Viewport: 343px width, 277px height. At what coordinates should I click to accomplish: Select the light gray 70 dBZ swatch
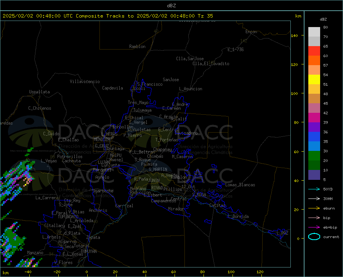point(314,32)
